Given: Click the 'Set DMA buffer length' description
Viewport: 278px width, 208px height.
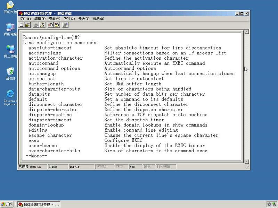Looking at the screenshot, I should coord(133,84).
